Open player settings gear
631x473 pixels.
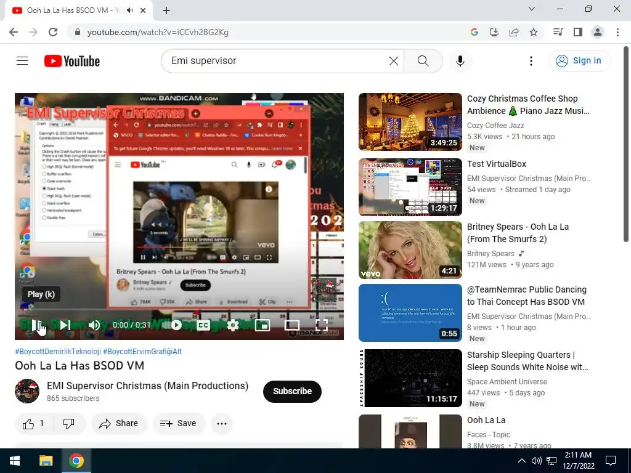[232, 325]
